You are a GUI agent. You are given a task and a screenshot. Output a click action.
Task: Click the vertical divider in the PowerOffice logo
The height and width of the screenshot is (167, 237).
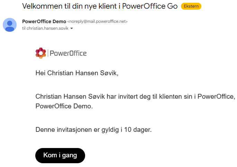click(x=48, y=53)
